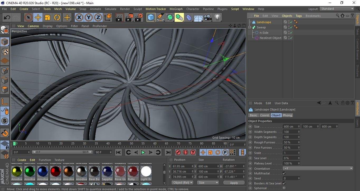Image resolution: width=360 pixels, height=191 pixels.
Task: Activate the Rotate tool
Action: [x=57, y=18]
